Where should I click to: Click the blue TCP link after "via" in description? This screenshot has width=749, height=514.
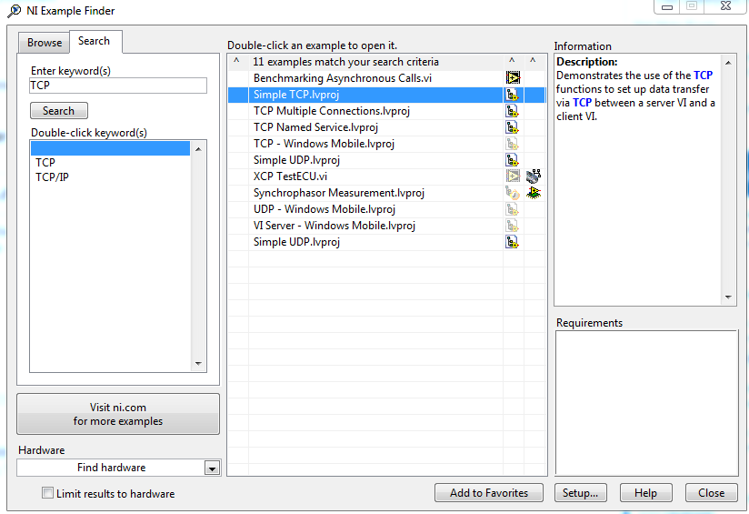pos(583,103)
